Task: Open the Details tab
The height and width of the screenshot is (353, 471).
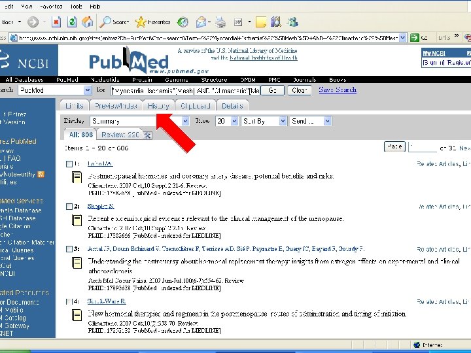Action: tap(232, 106)
